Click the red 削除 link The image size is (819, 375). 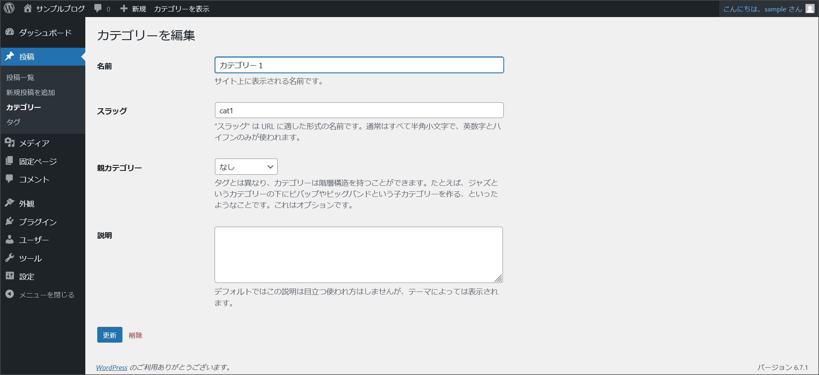tap(135, 335)
